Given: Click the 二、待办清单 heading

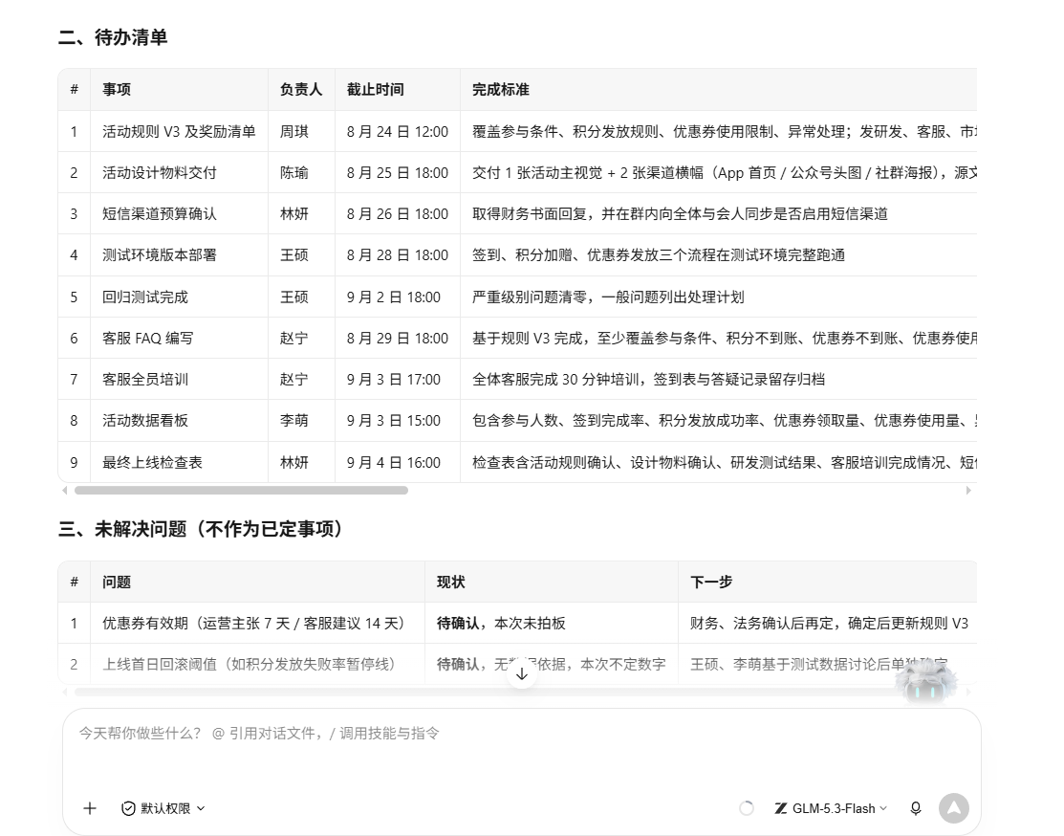Looking at the screenshot, I should click(113, 37).
